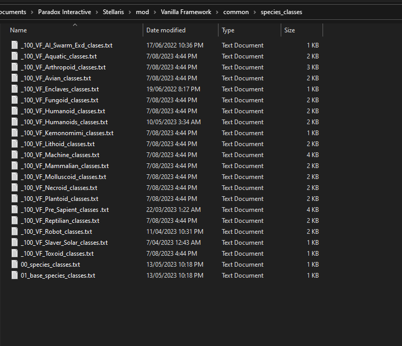
Task: Click date 22/03/2023 1:22 AM
Action: click(174, 210)
